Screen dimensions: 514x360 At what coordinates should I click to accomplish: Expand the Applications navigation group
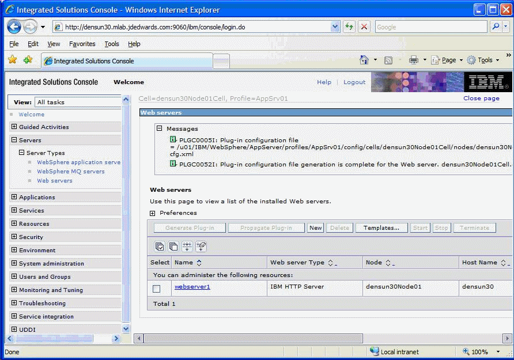pyautogui.click(x=14, y=197)
